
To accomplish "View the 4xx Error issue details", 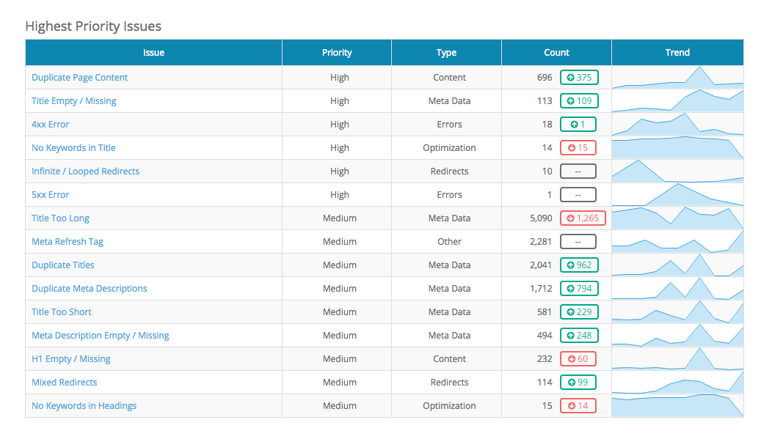I will pyautogui.click(x=50, y=125).
